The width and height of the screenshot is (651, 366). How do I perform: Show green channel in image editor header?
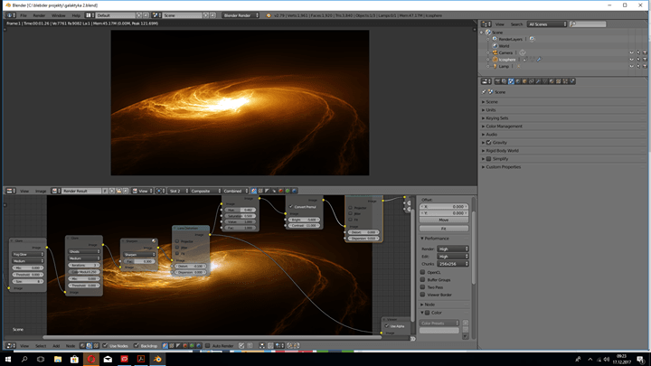pyautogui.click(x=288, y=191)
